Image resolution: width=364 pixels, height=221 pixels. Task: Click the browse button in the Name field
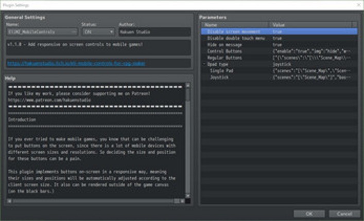pyautogui.click(x=74, y=32)
